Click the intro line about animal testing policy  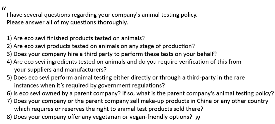click(102, 15)
